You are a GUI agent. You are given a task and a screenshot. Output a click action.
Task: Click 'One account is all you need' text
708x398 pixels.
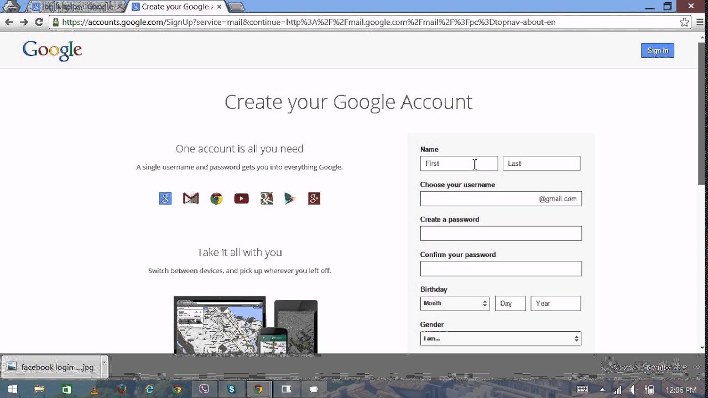(x=240, y=149)
